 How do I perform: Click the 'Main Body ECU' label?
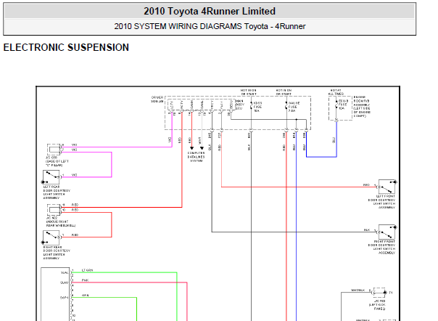point(240,105)
